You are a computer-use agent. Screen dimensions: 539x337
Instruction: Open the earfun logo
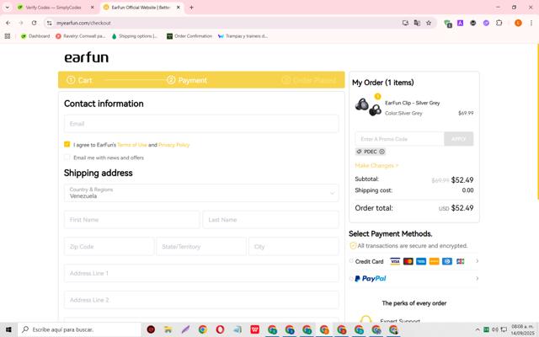[x=86, y=57]
